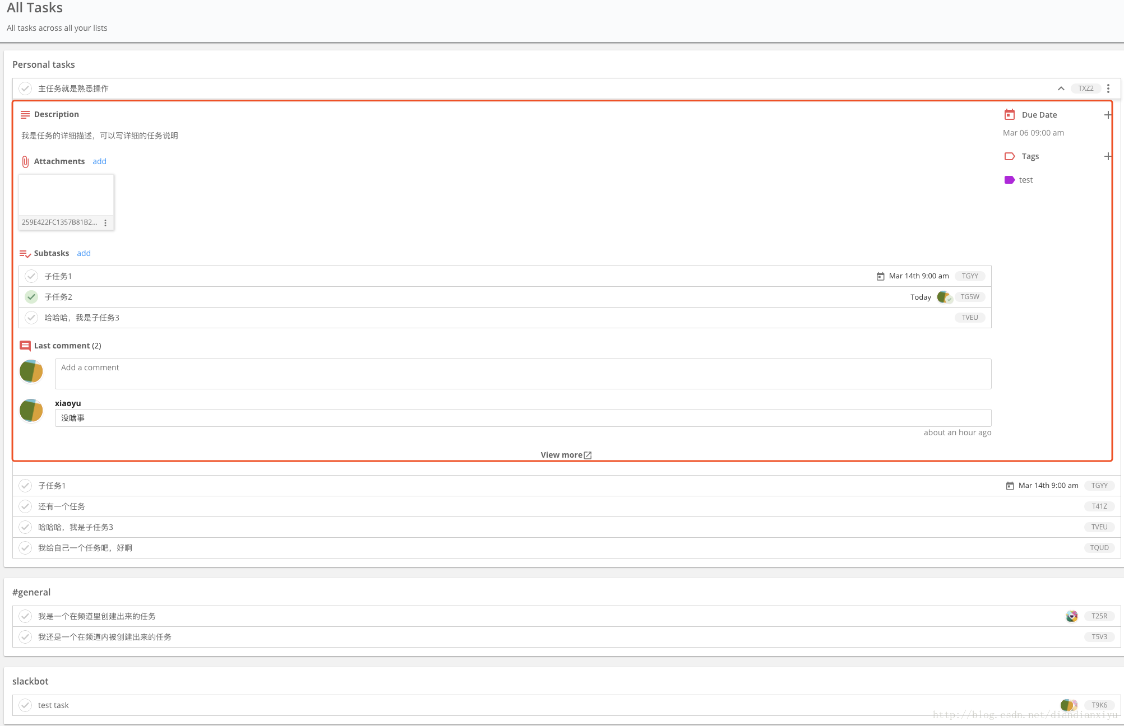Click the Last comment speech bubble icon
Image resolution: width=1124 pixels, height=726 pixels.
[x=25, y=346]
